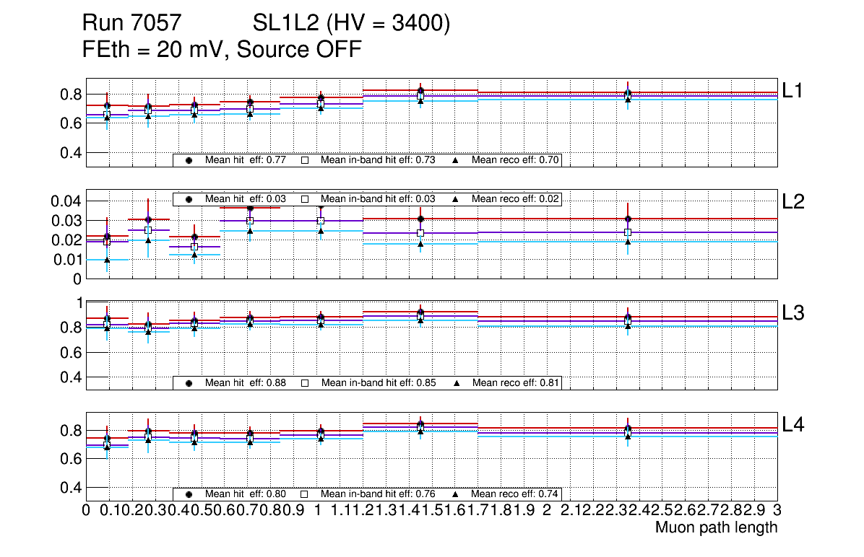Select 'Mean reco eff: 0.74' legend entry
This screenshot has width=864, height=557.
[515, 494]
